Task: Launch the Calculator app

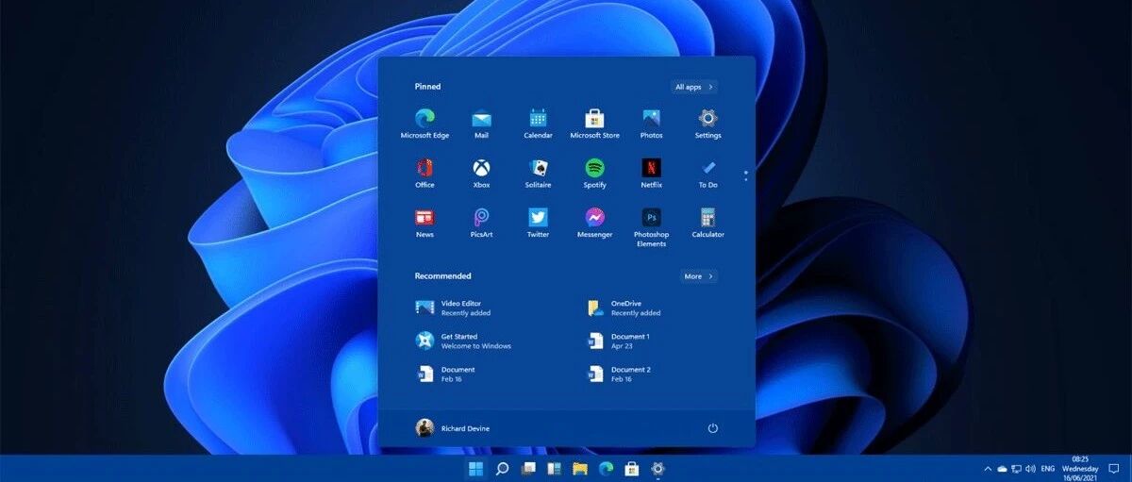Action: (707, 224)
